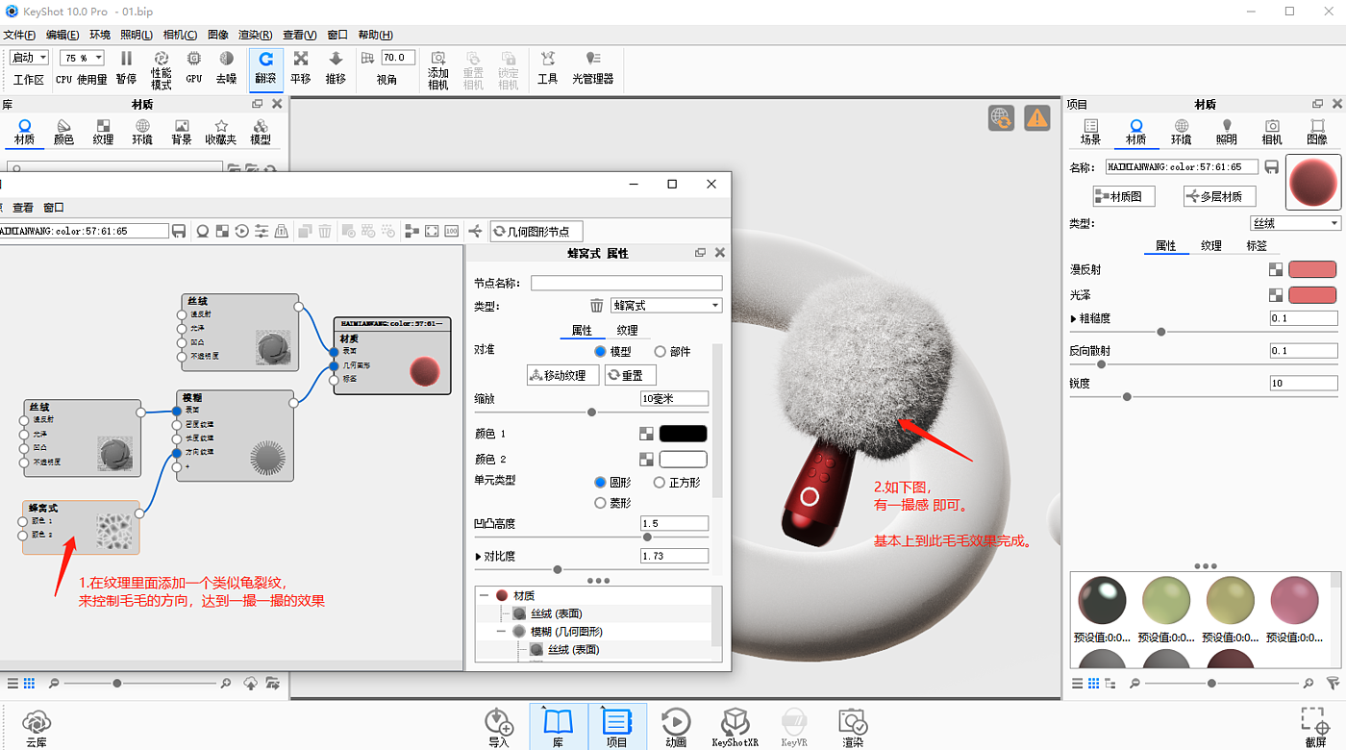This screenshot has height=750, width=1346.
Task: Click the 导入 import icon
Action: click(x=498, y=727)
